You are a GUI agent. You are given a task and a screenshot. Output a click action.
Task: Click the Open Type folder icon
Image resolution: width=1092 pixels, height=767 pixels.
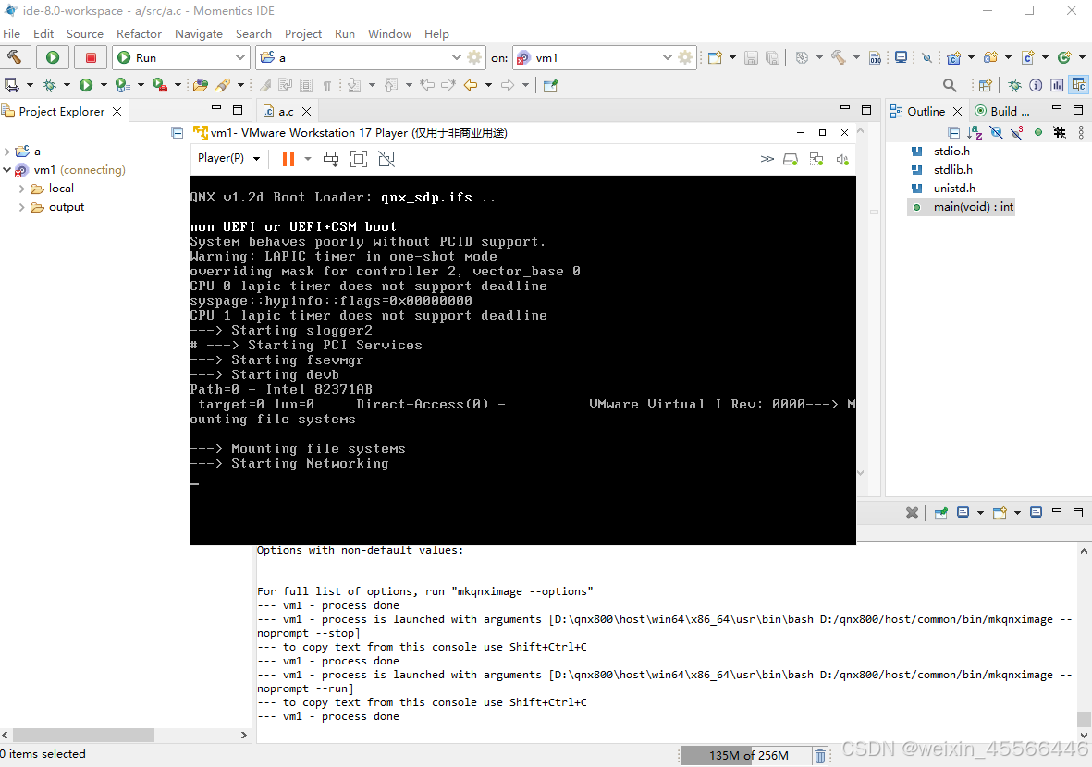coord(201,85)
